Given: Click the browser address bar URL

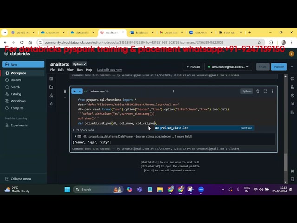Looking at the screenshot, I should point(134,42).
